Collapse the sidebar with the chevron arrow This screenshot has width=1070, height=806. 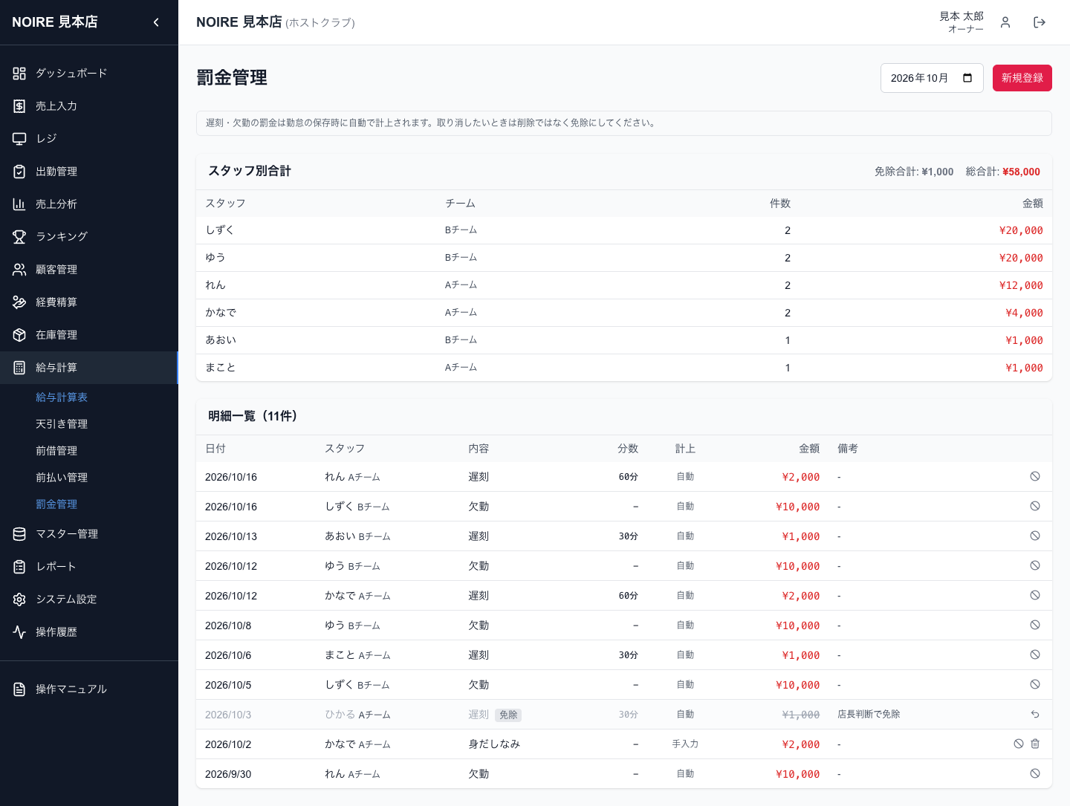click(x=156, y=22)
